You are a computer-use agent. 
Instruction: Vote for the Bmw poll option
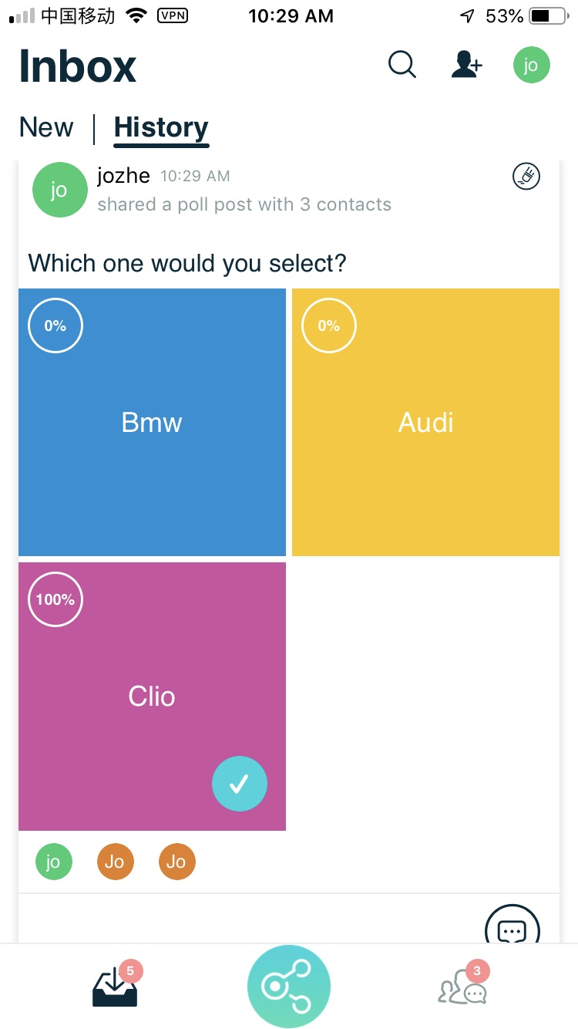(x=152, y=422)
